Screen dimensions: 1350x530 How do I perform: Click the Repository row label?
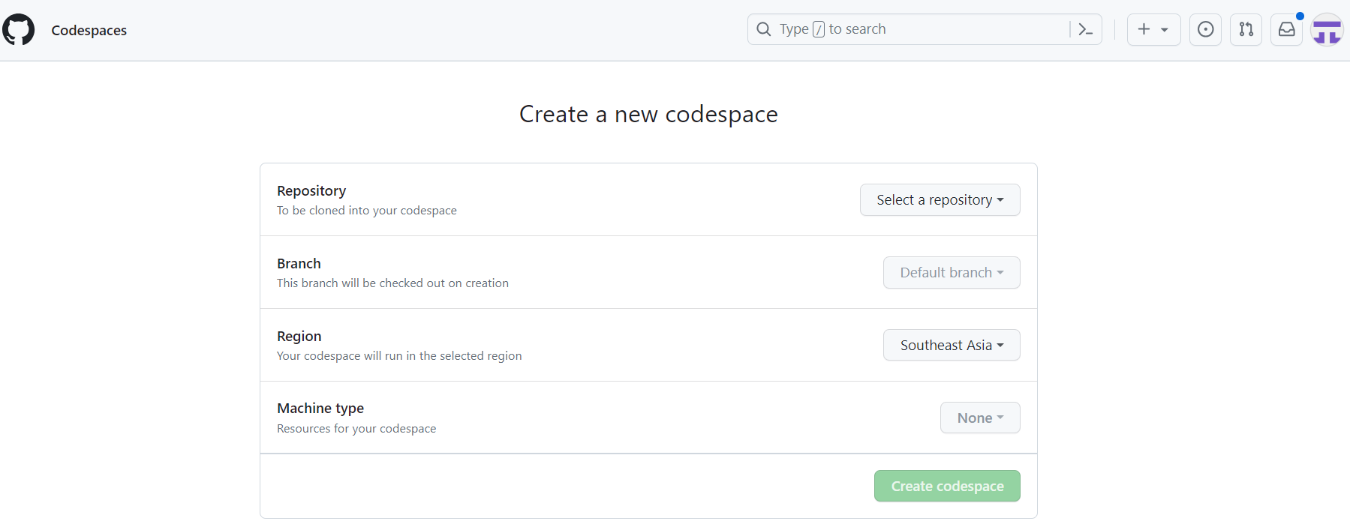point(311,191)
